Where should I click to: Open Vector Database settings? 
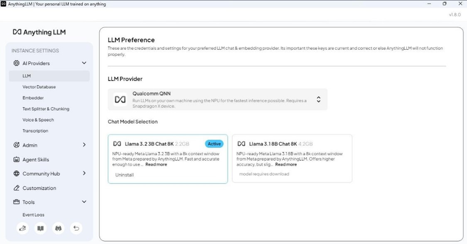pyautogui.click(x=39, y=87)
